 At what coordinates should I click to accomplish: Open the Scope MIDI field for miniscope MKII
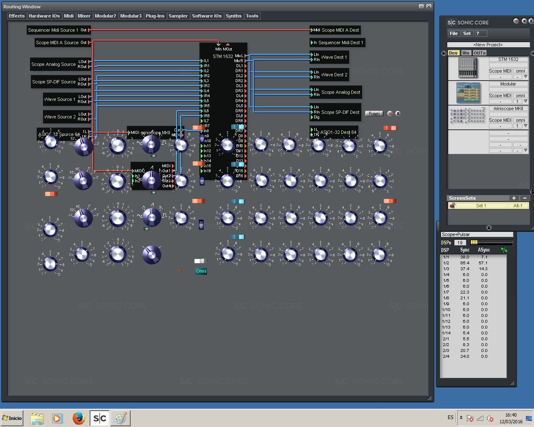[500, 120]
